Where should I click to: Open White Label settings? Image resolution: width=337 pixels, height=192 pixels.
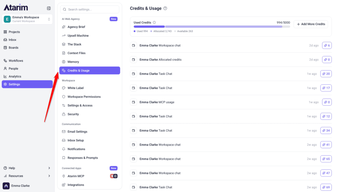point(75,88)
